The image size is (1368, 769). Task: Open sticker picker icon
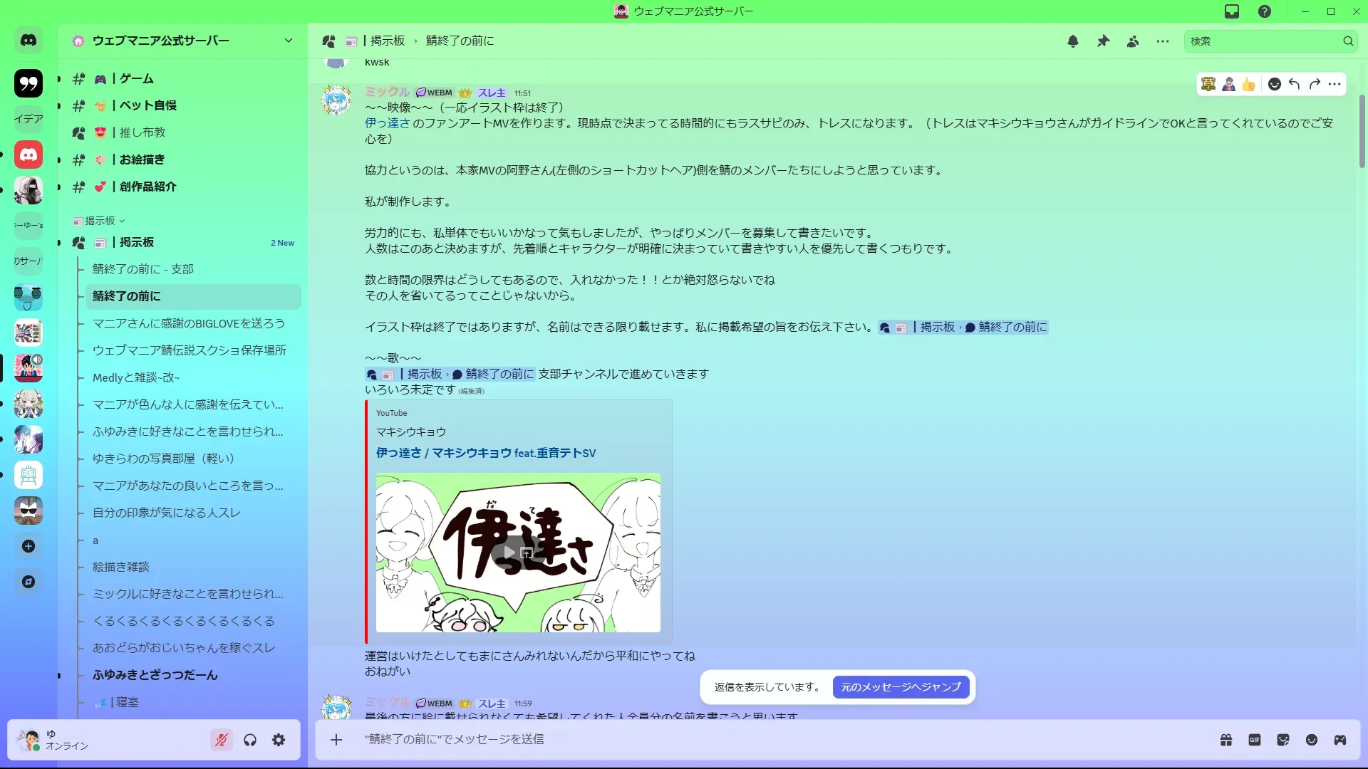coord(1283,740)
